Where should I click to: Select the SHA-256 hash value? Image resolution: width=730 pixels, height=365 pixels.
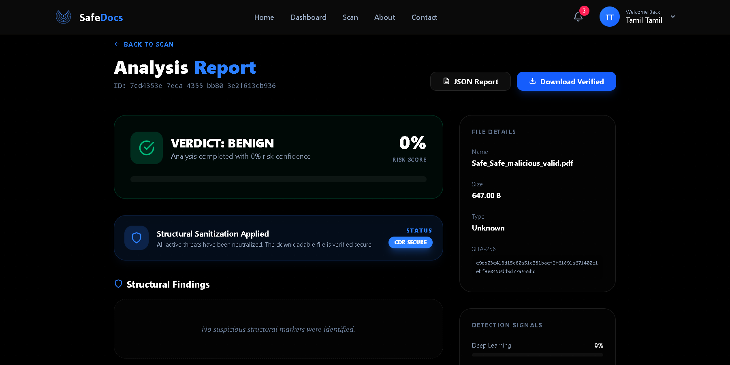[537, 267]
